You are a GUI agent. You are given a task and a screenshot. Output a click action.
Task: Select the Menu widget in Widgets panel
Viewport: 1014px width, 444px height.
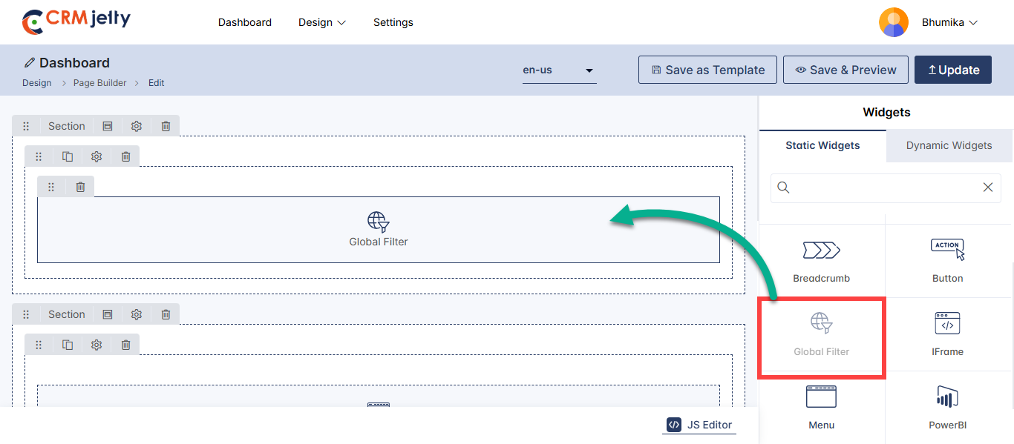(x=821, y=398)
